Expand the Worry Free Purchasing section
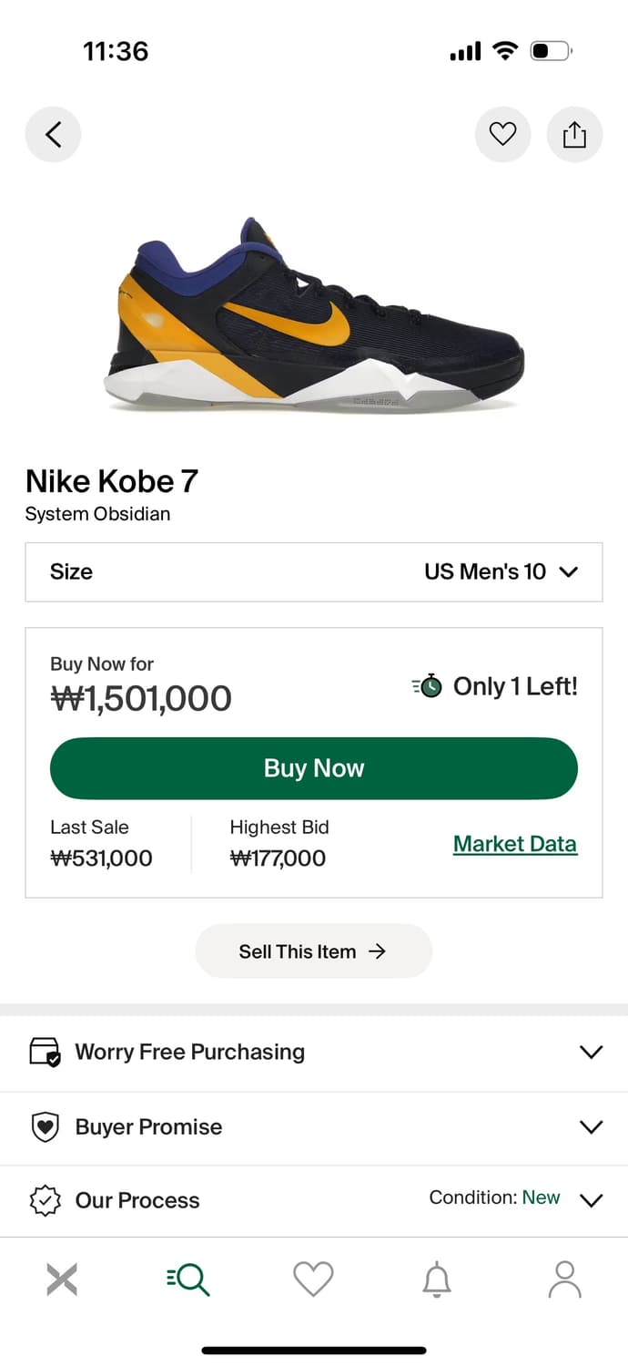The width and height of the screenshot is (628, 1367). pyautogui.click(x=591, y=1052)
